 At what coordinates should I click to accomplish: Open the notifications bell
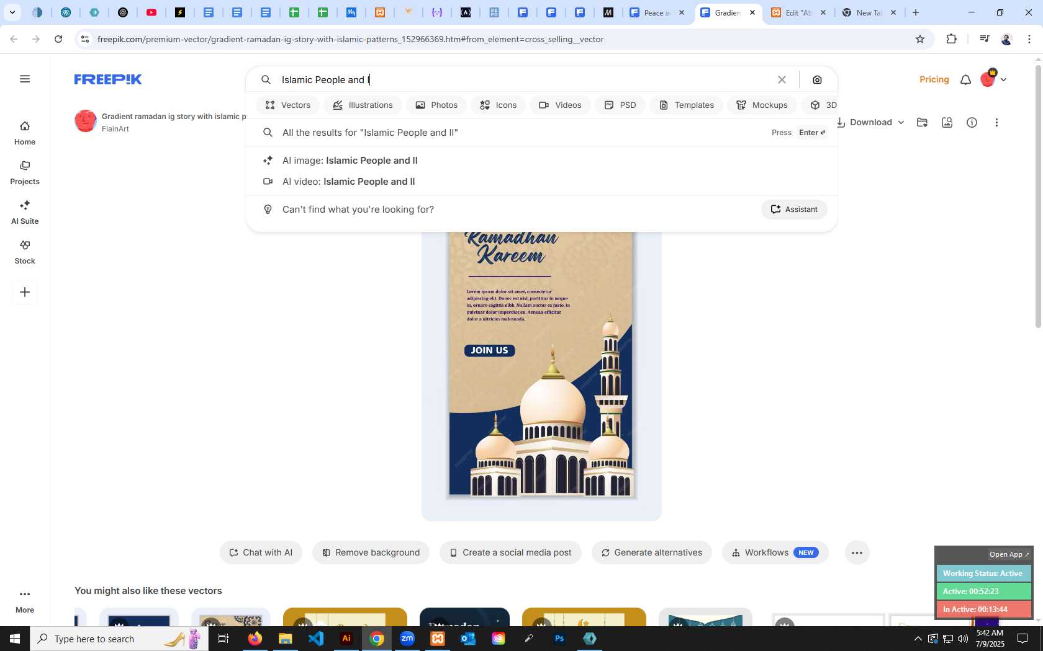click(x=965, y=79)
